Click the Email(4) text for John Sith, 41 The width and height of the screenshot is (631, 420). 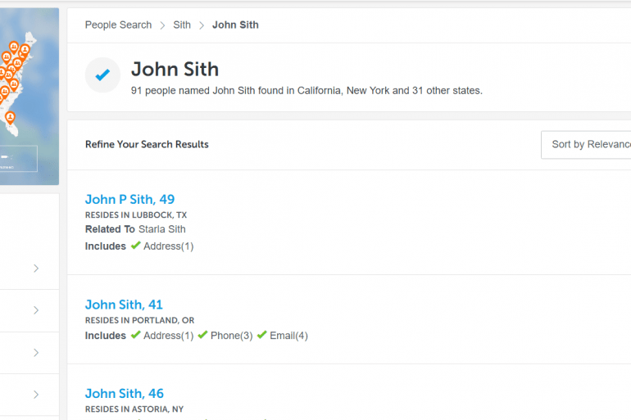point(289,336)
